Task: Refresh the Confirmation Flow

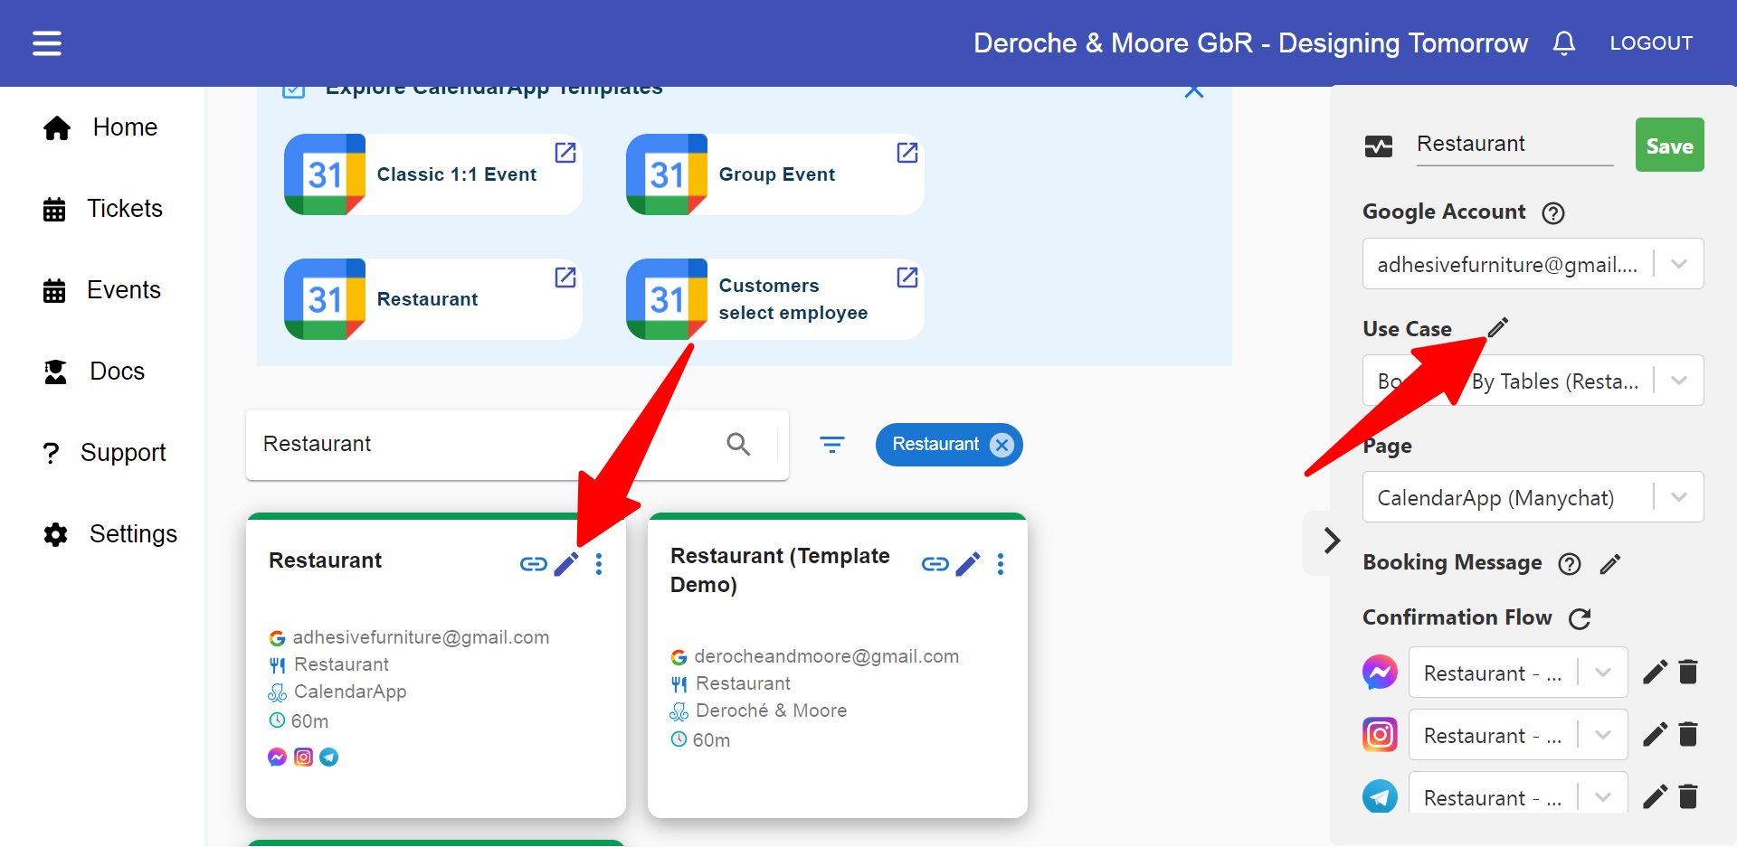Action: point(1580,618)
